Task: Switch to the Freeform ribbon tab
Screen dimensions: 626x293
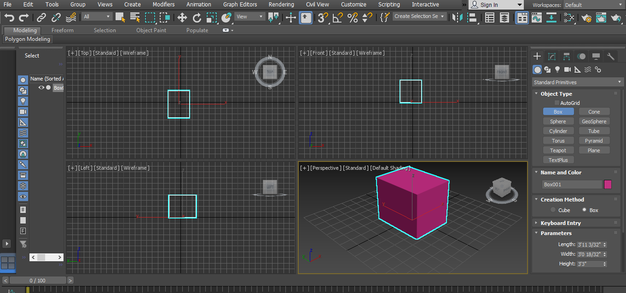Action: [63, 30]
